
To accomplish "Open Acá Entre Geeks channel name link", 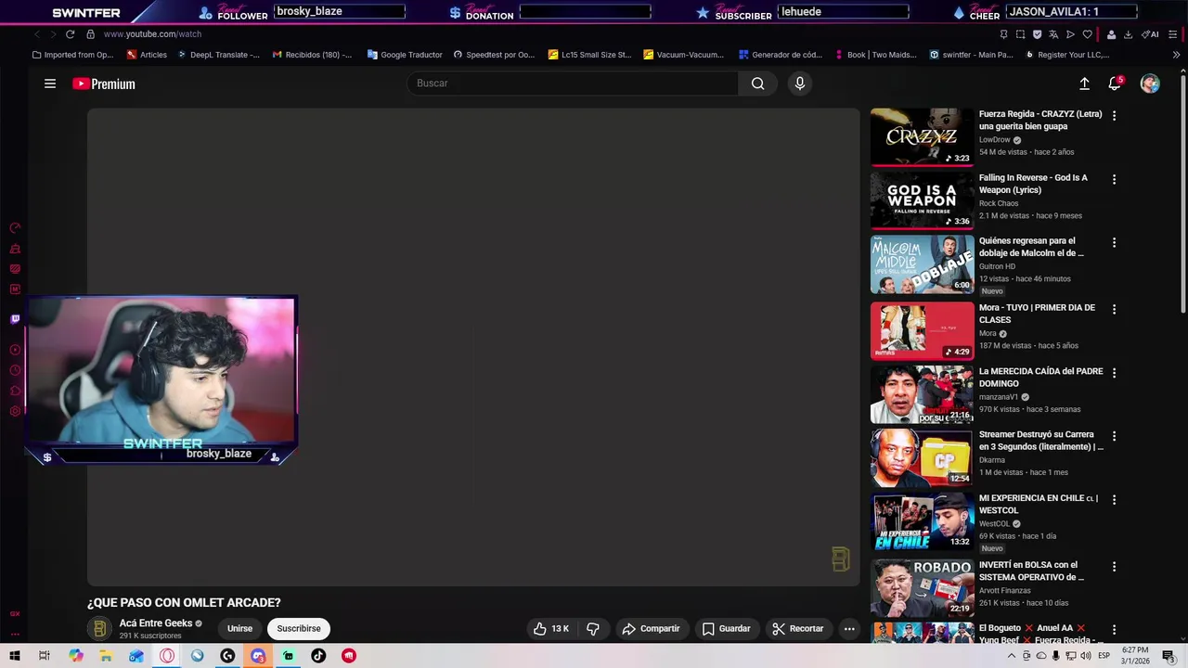I will coord(156,623).
